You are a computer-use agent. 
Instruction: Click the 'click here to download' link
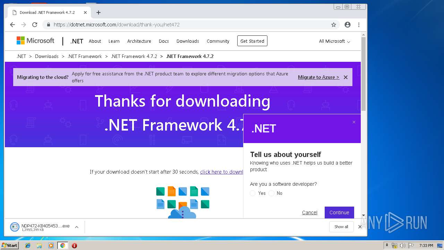[x=222, y=172]
